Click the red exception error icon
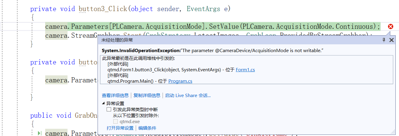 pyautogui.click(x=391, y=26)
